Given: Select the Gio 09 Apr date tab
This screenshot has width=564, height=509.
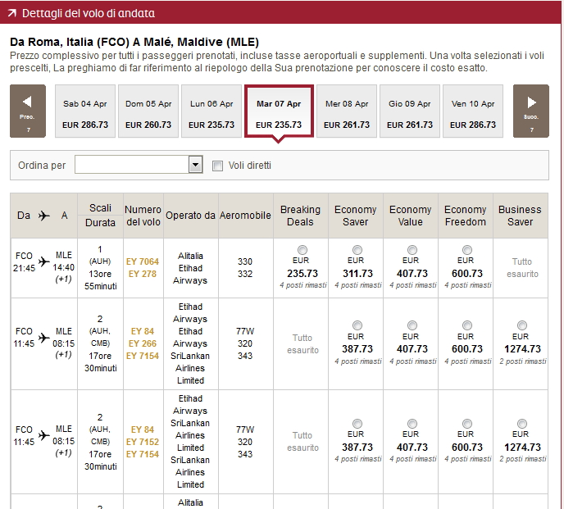Looking at the screenshot, I should [x=410, y=114].
